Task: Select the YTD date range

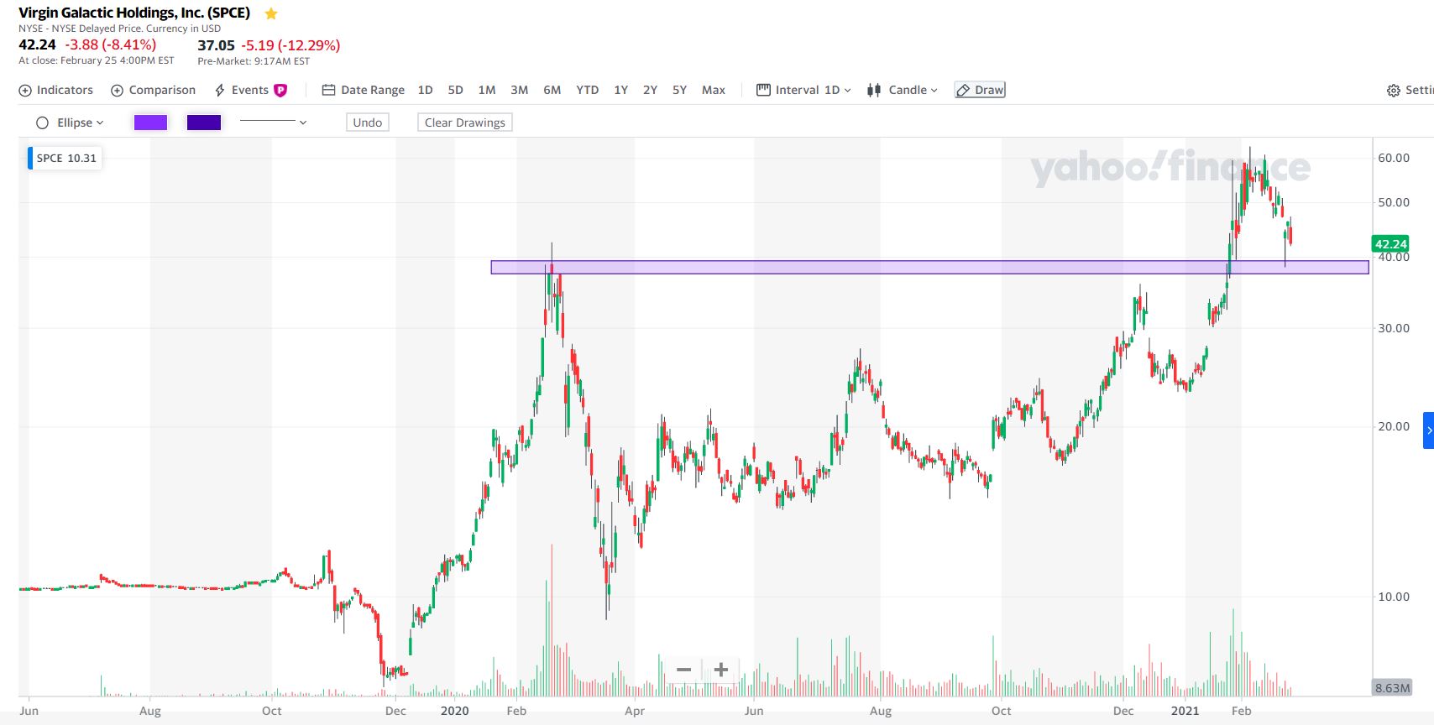Action: click(588, 90)
